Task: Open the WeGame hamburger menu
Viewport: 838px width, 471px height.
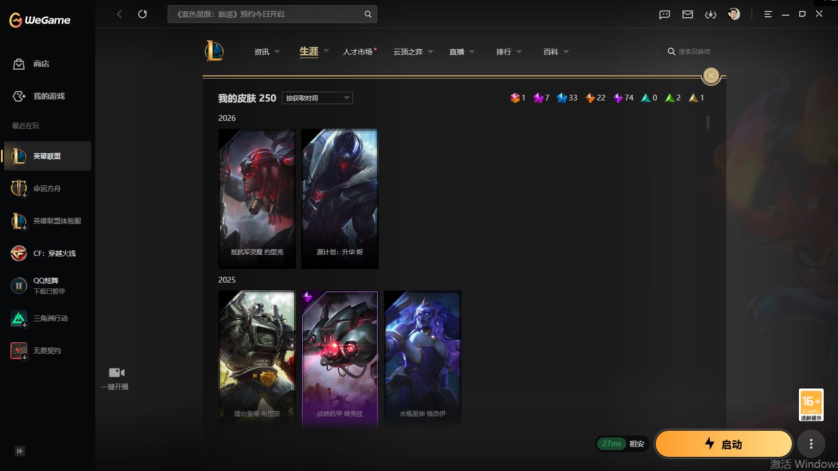Action: 768,14
